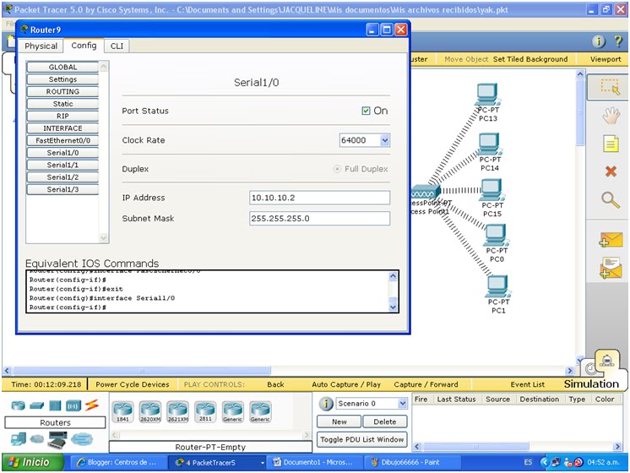The image size is (630, 473).
Task: Add a Simple PDU envelope
Action: 611,240
